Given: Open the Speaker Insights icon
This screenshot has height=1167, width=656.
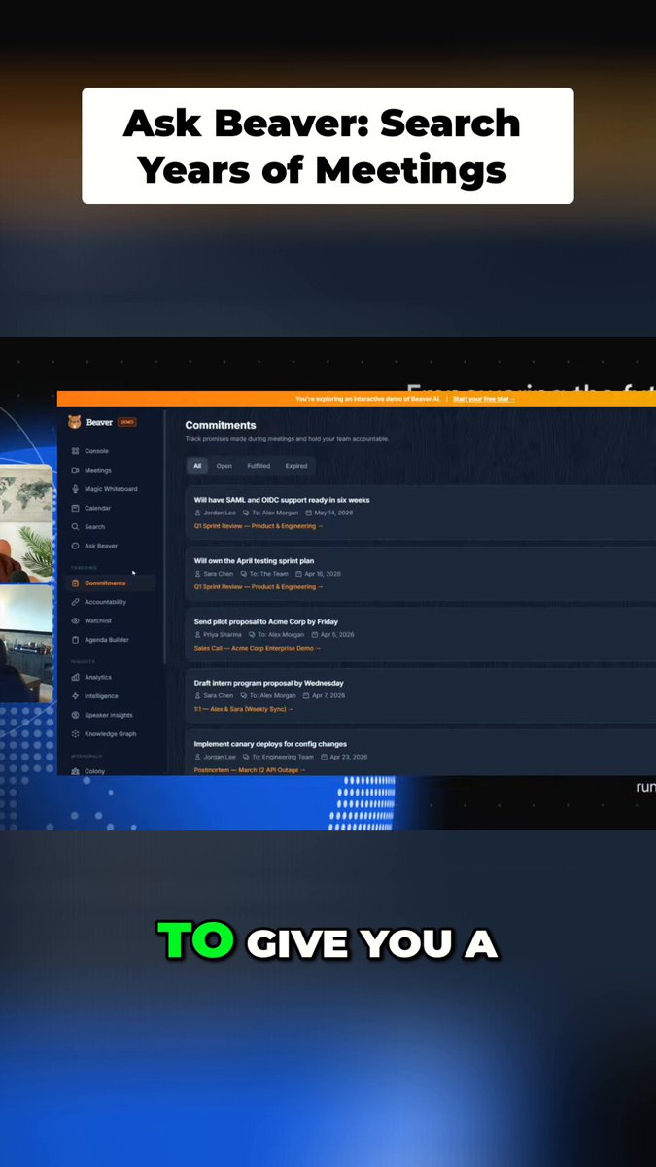Looking at the screenshot, I should pos(76,715).
